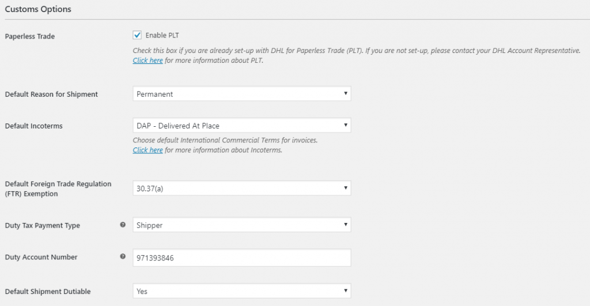The image size is (590, 306).
Task: Click help icon beside Duty Account Number
Action: 123,256
